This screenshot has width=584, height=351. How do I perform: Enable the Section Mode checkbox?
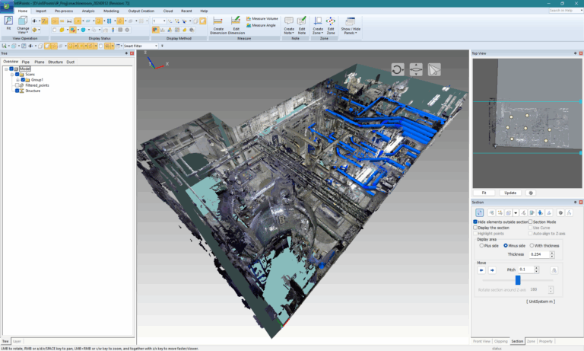(x=530, y=222)
